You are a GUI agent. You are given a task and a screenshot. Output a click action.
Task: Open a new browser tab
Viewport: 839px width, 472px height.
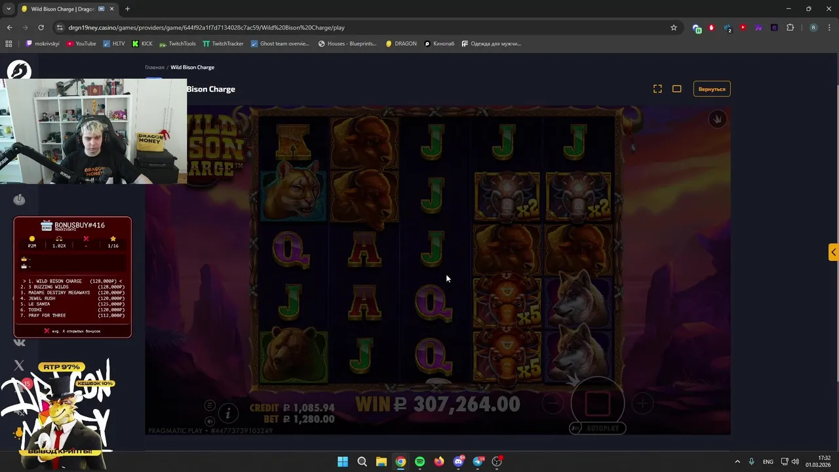[127, 9]
